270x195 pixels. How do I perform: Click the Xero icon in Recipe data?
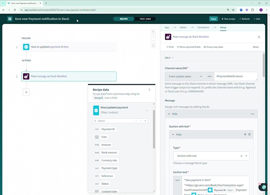click(96, 110)
